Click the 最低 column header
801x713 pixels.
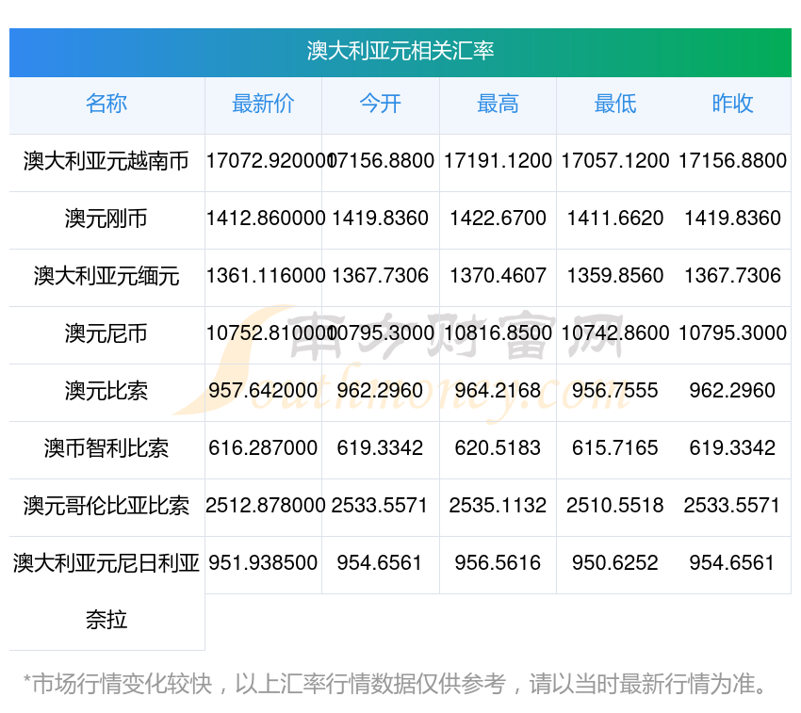(614, 104)
